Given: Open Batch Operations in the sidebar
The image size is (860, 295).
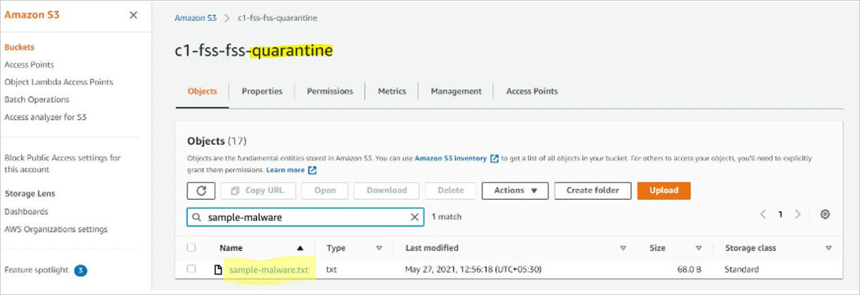Looking at the screenshot, I should pos(37,100).
